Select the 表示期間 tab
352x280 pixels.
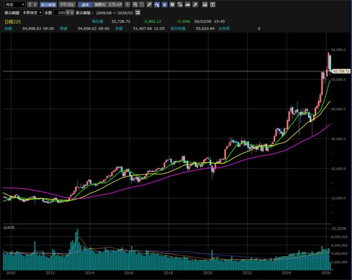[x=48, y=4]
